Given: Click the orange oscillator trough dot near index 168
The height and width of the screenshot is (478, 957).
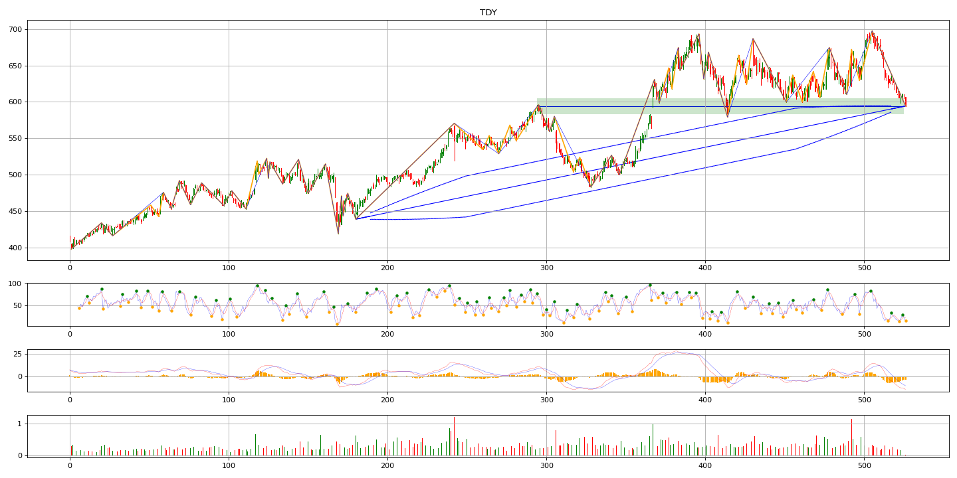Looking at the screenshot, I should (337, 324).
